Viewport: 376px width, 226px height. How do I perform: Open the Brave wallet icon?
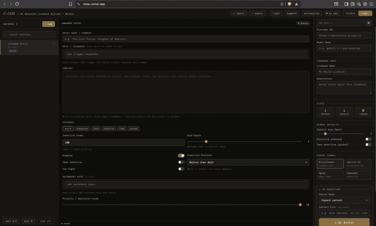pyautogui.click(x=352, y=4)
